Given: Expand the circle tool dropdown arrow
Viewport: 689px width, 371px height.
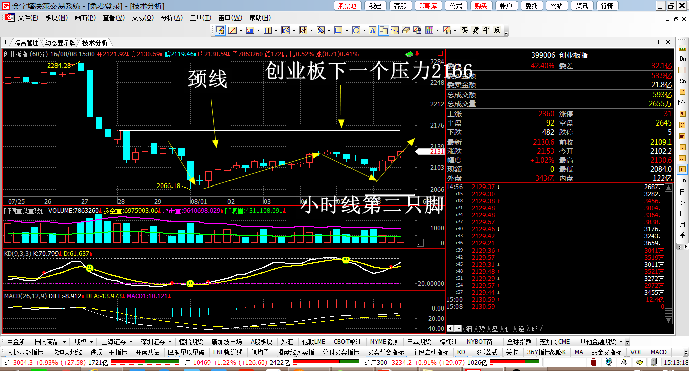Looking at the screenshot, I should click(364, 30).
